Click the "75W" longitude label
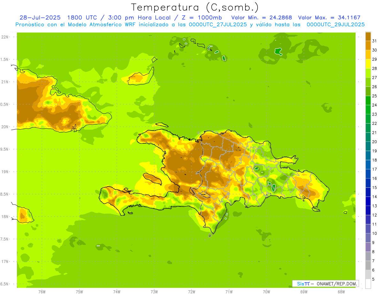383x296 pixels. [x=79, y=292]
